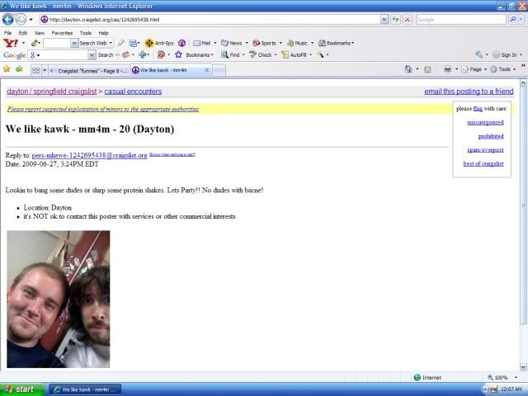
Task: Click the 'best of craigslist' link
Action: [483, 163]
